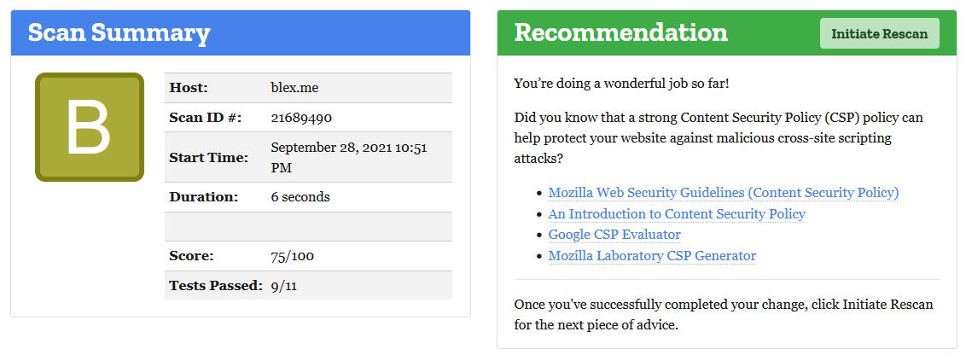The image size is (966, 355).
Task: Click the Initiate Rescan button
Action: click(x=879, y=33)
